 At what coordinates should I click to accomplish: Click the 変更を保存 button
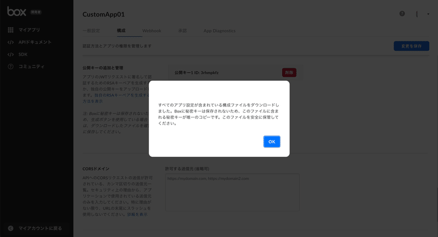[x=412, y=46]
